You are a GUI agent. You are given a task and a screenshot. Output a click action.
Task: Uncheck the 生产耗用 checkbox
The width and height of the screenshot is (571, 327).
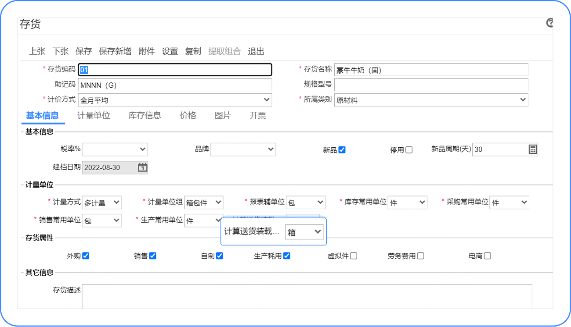[288, 256]
